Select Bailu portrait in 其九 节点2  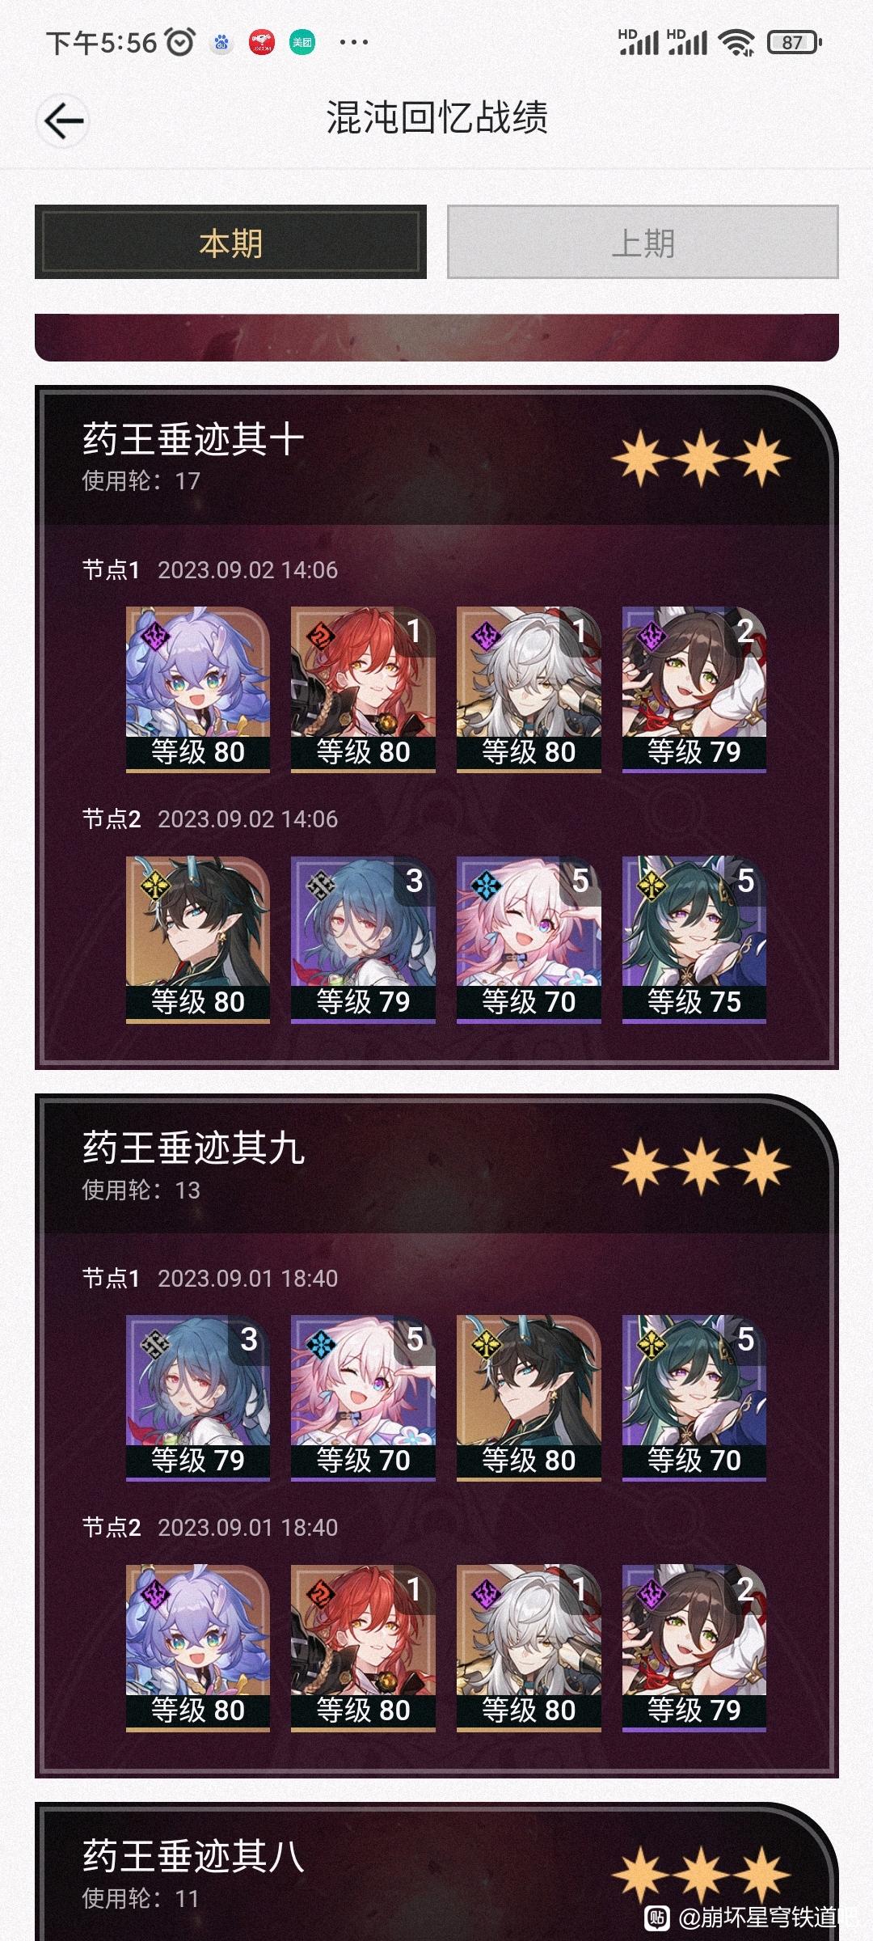pyautogui.click(x=197, y=1648)
